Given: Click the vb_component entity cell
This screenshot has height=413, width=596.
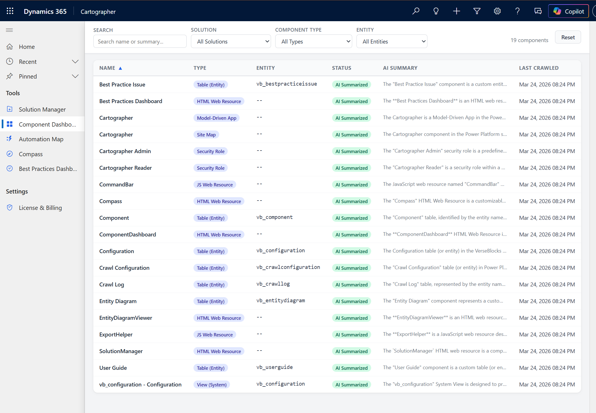Looking at the screenshot, I should [274, 217].
